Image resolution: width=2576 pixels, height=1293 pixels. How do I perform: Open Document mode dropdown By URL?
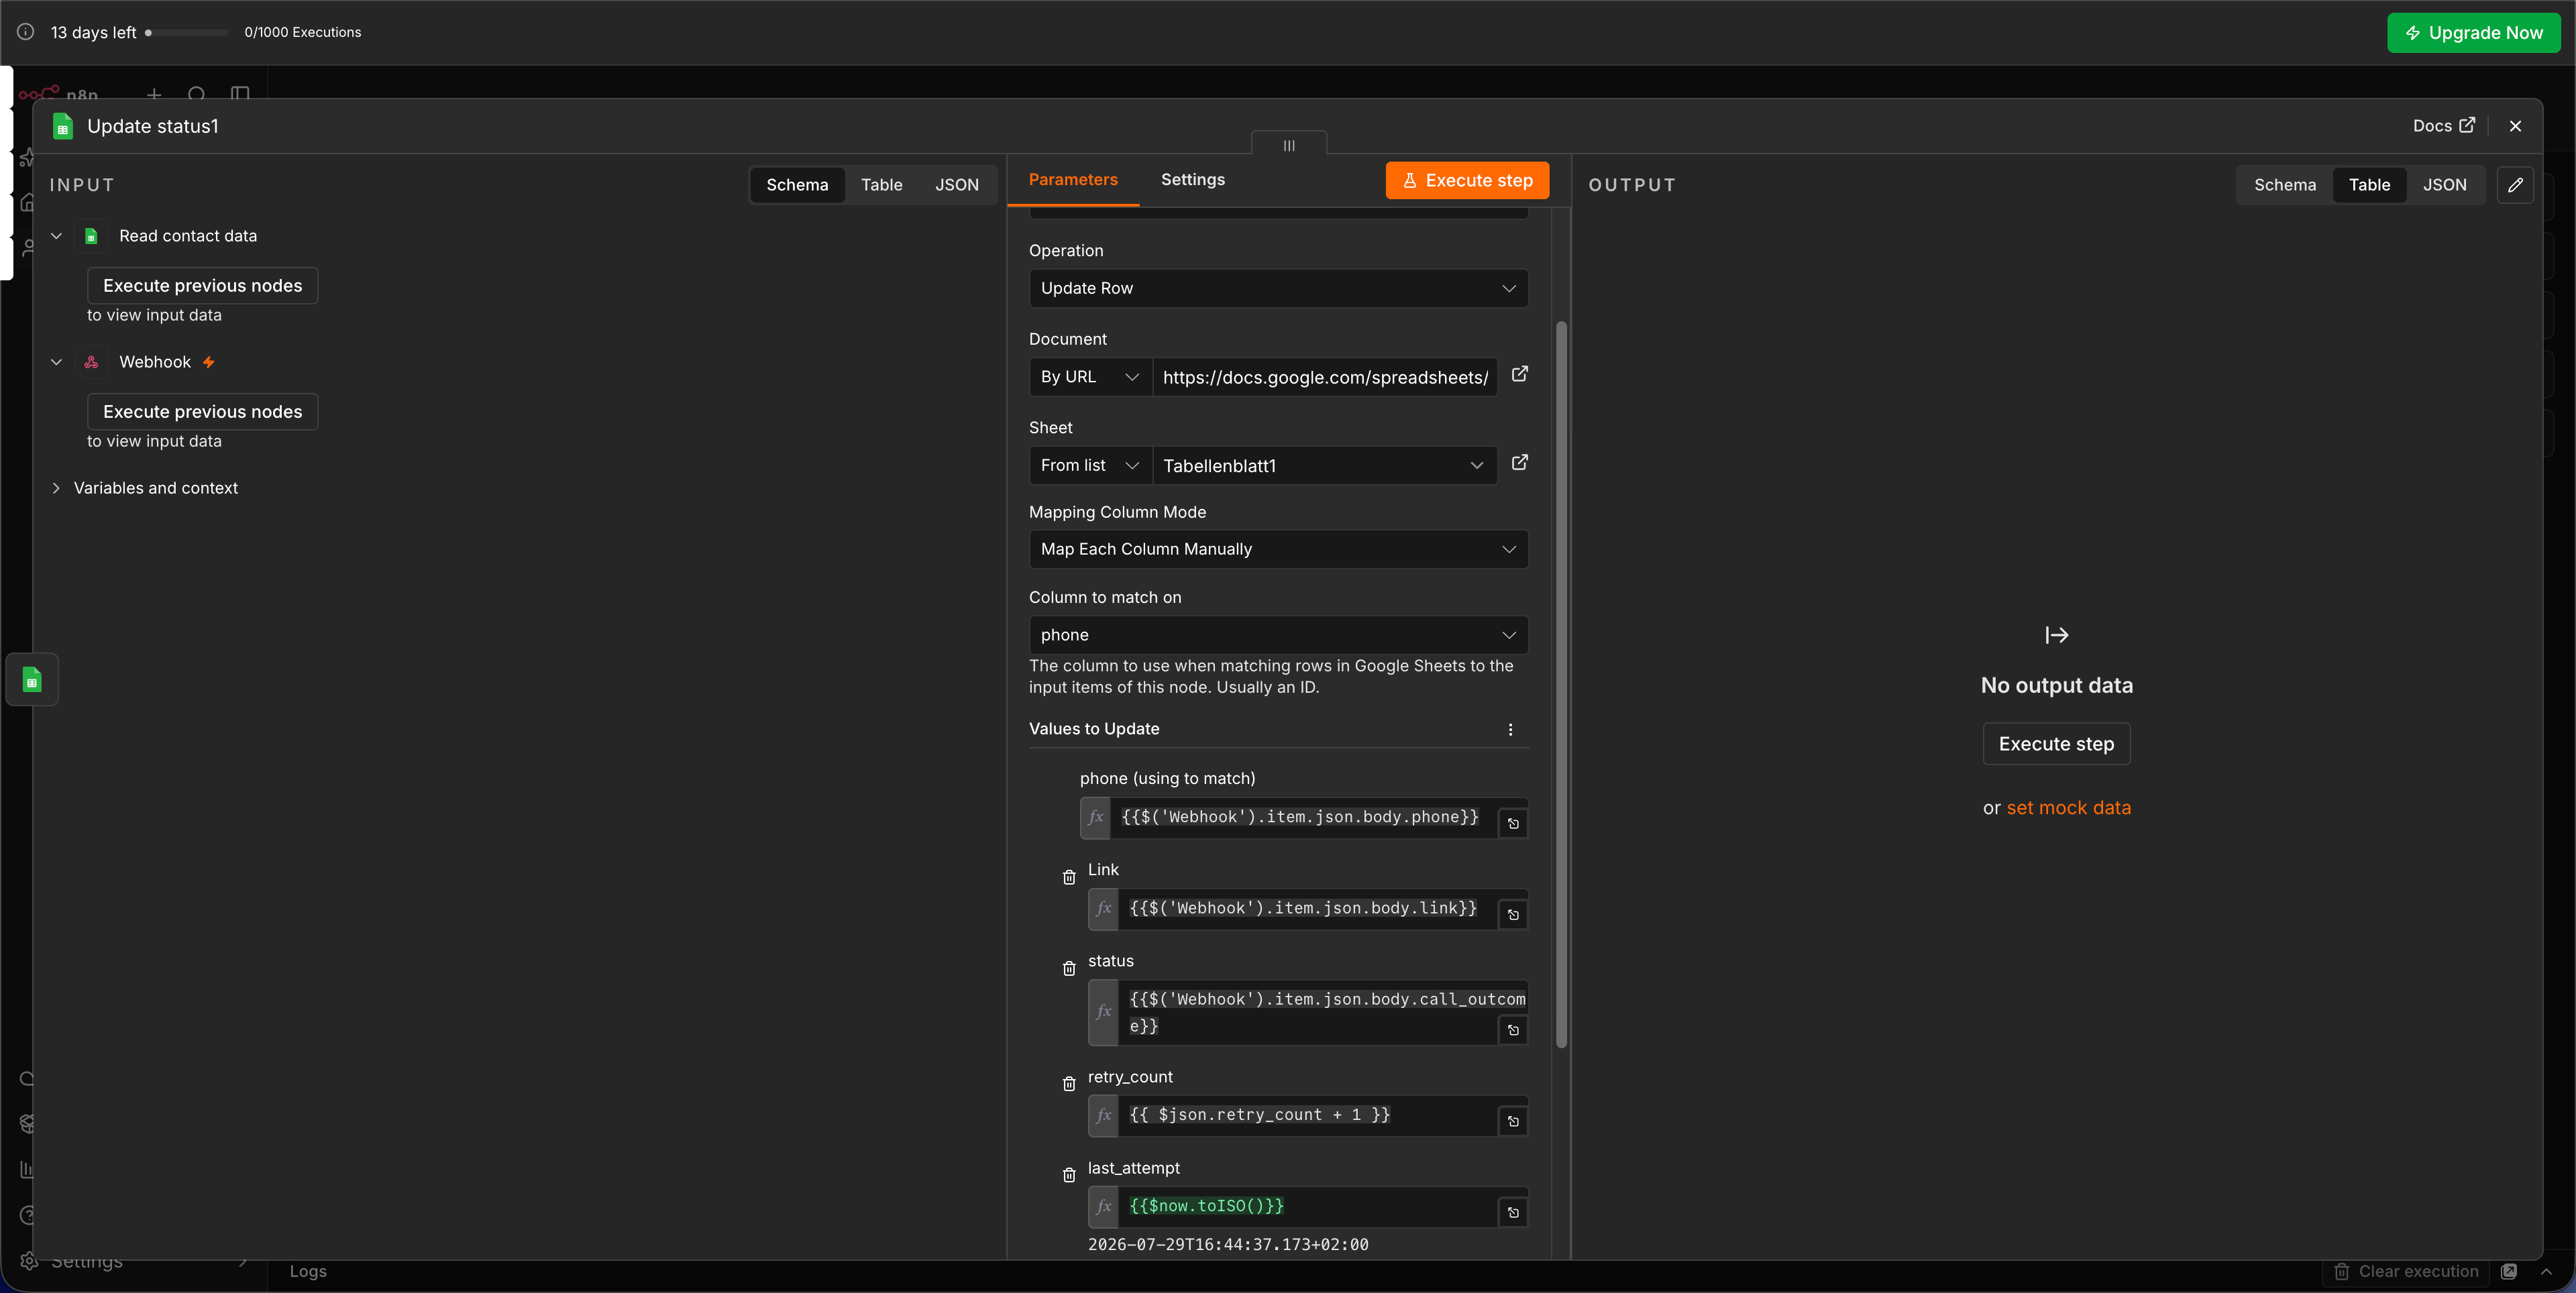(x=1090, y=377)
